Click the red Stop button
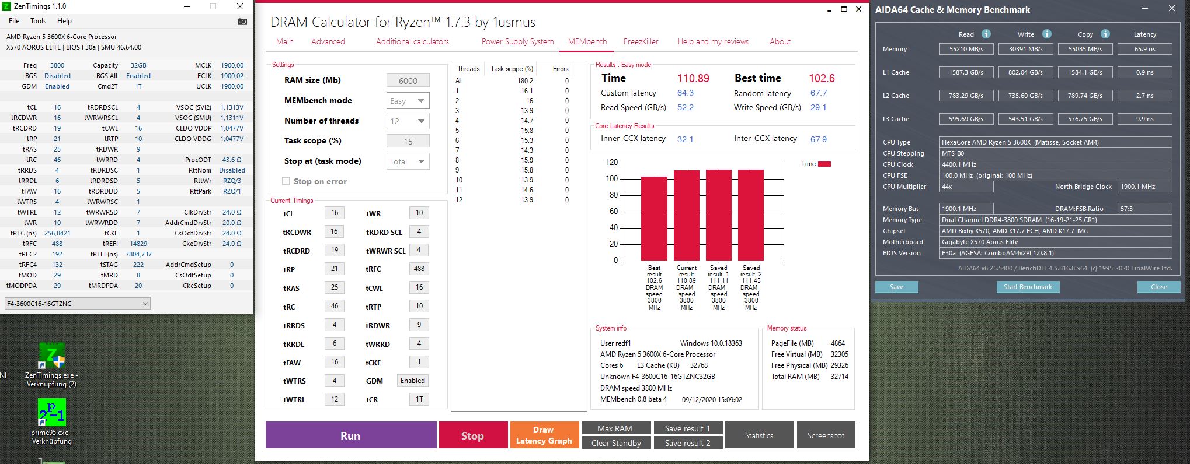This screenshot has height=464, width=1190. [473, 435]
